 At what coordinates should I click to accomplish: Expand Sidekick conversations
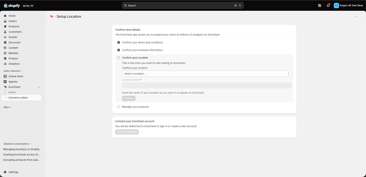[x=17, y=144]
